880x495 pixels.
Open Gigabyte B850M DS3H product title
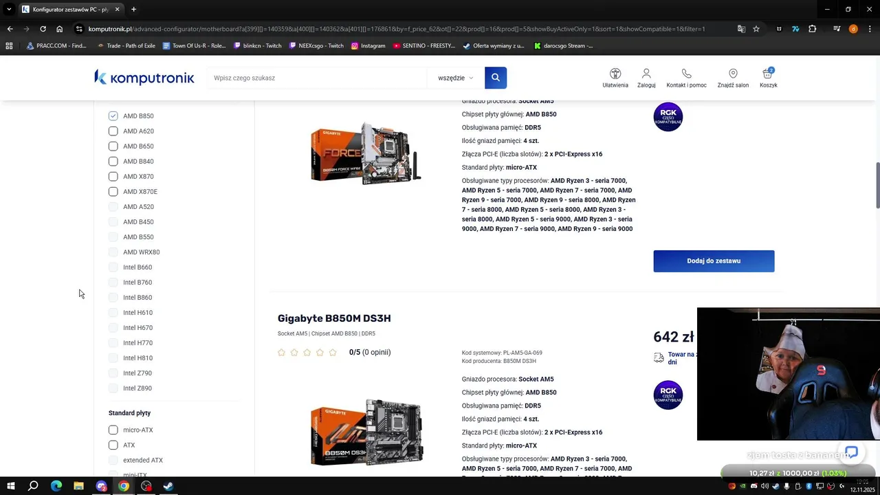point(334,318)
